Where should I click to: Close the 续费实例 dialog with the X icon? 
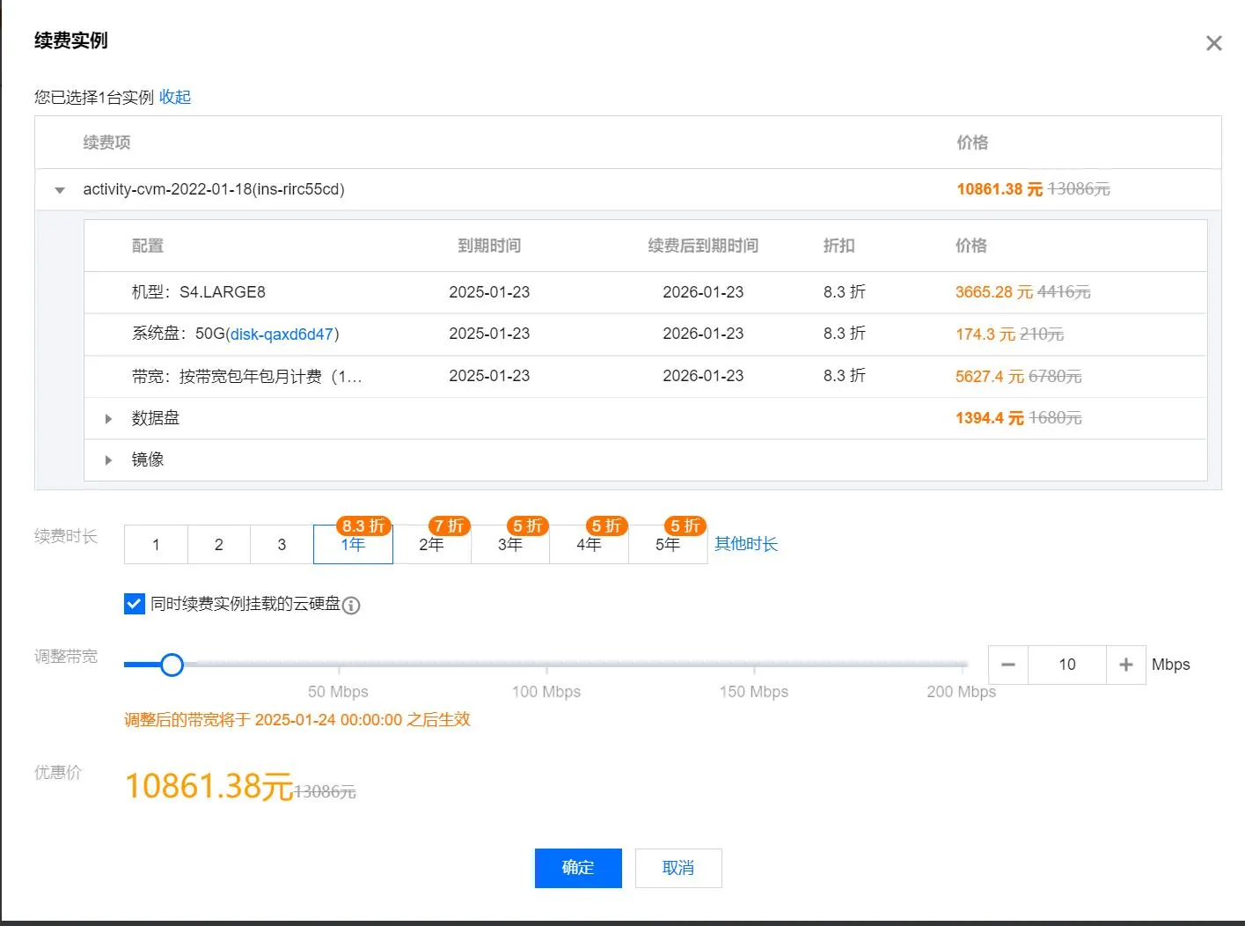[x=1213, y=43]
